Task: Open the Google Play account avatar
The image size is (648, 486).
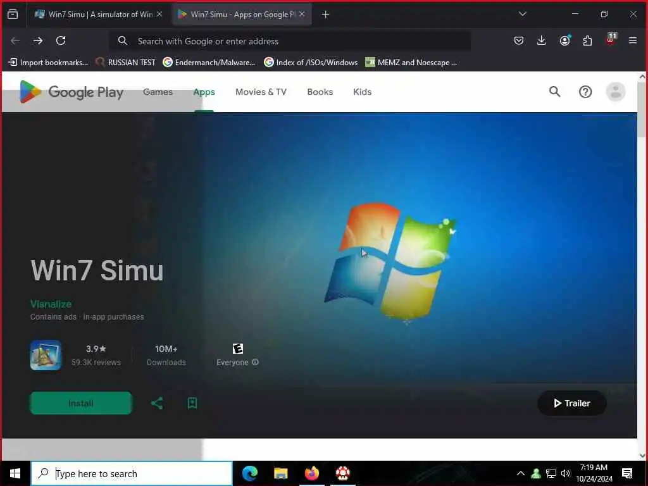Action: 615,92
